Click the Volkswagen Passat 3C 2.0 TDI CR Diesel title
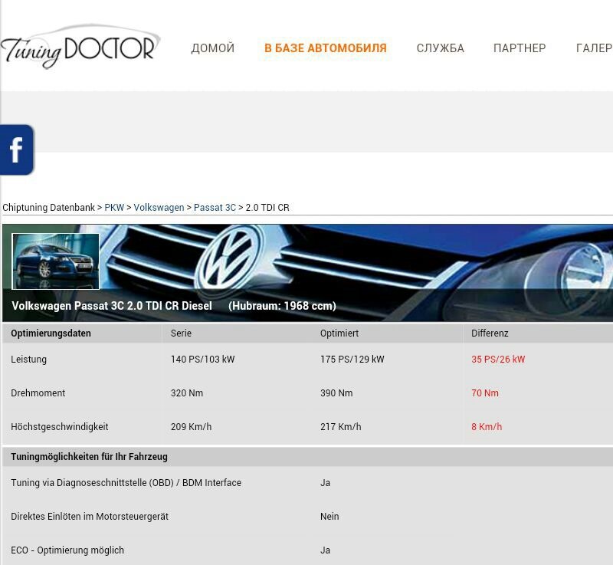Image resolution: width=613 pixels, height=565 pixels. point(112,306)
